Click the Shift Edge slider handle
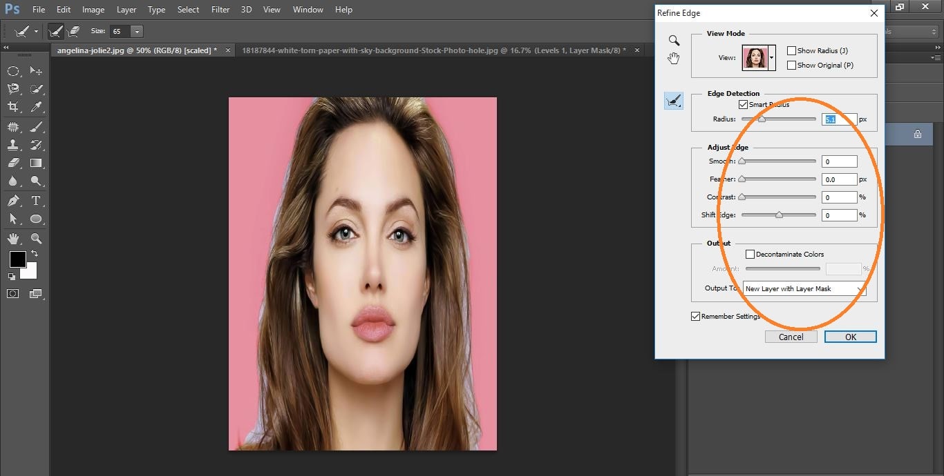 point(779,215)
